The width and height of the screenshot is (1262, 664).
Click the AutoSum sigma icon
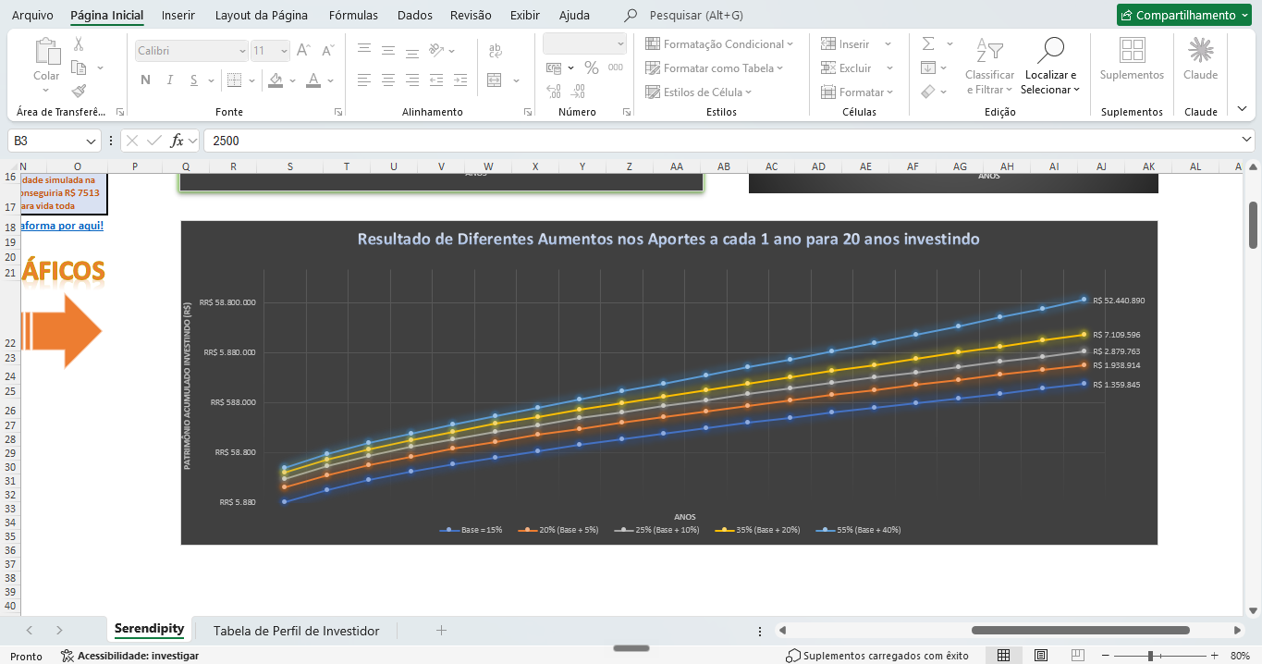tap(928, 43)
